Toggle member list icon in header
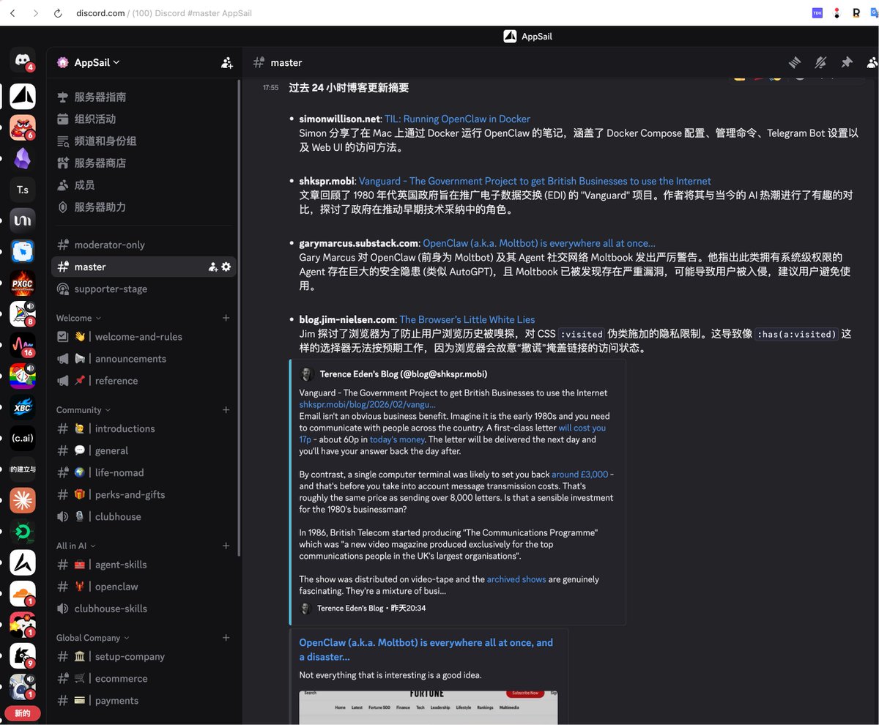This screenshot has height=725, width=879. [872, 63]
